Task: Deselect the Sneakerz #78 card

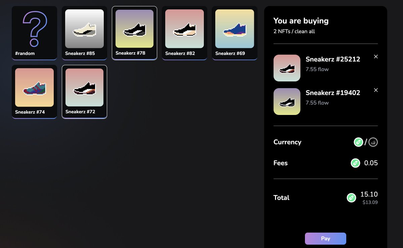Action: pyautogui.click(x=134, y=33)
